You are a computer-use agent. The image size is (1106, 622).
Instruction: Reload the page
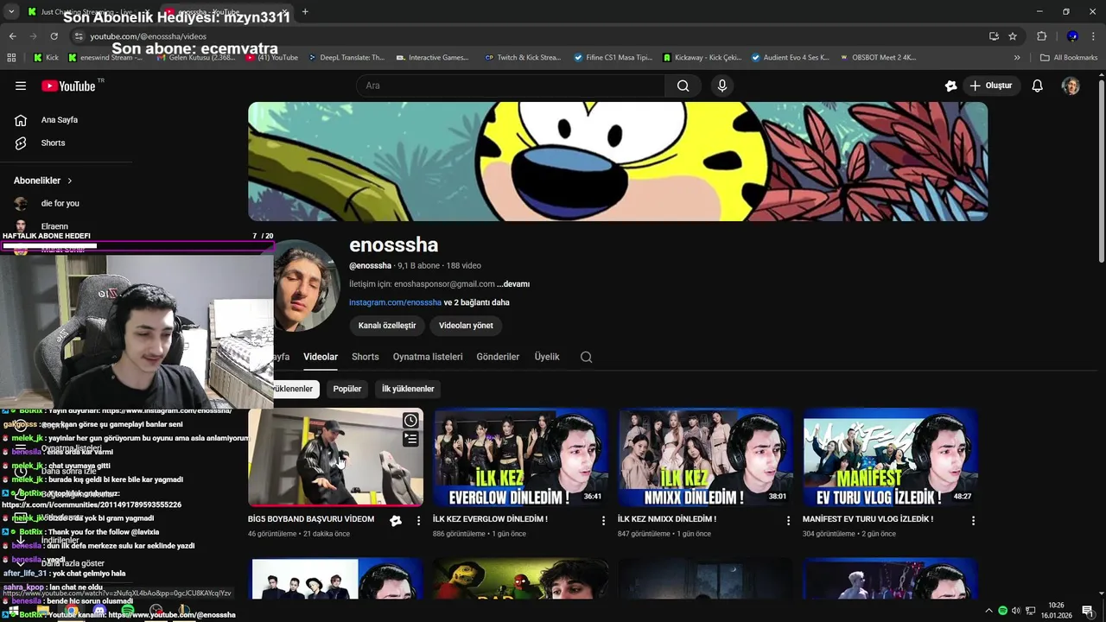click(x=54, y=36)
